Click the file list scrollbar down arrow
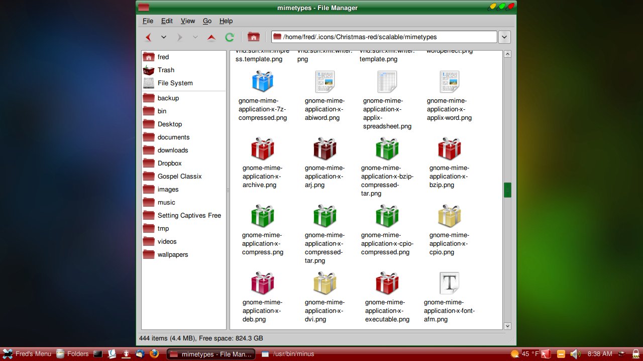643x361 pixels. pyautogui.click(x=507, y=326)
